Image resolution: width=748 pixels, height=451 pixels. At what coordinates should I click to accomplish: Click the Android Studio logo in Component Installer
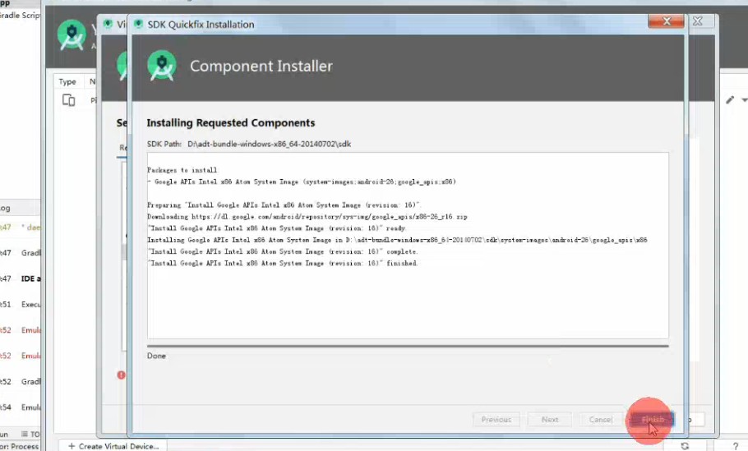162,66
